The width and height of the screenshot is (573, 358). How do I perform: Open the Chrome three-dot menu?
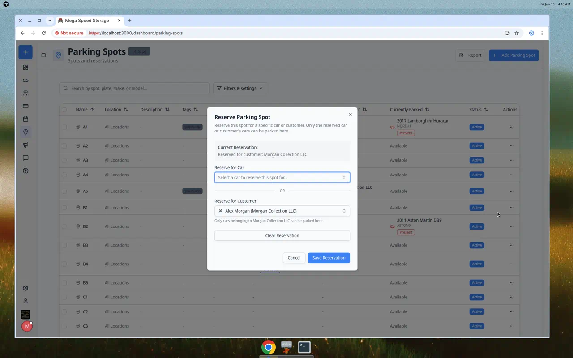(542, 33)
